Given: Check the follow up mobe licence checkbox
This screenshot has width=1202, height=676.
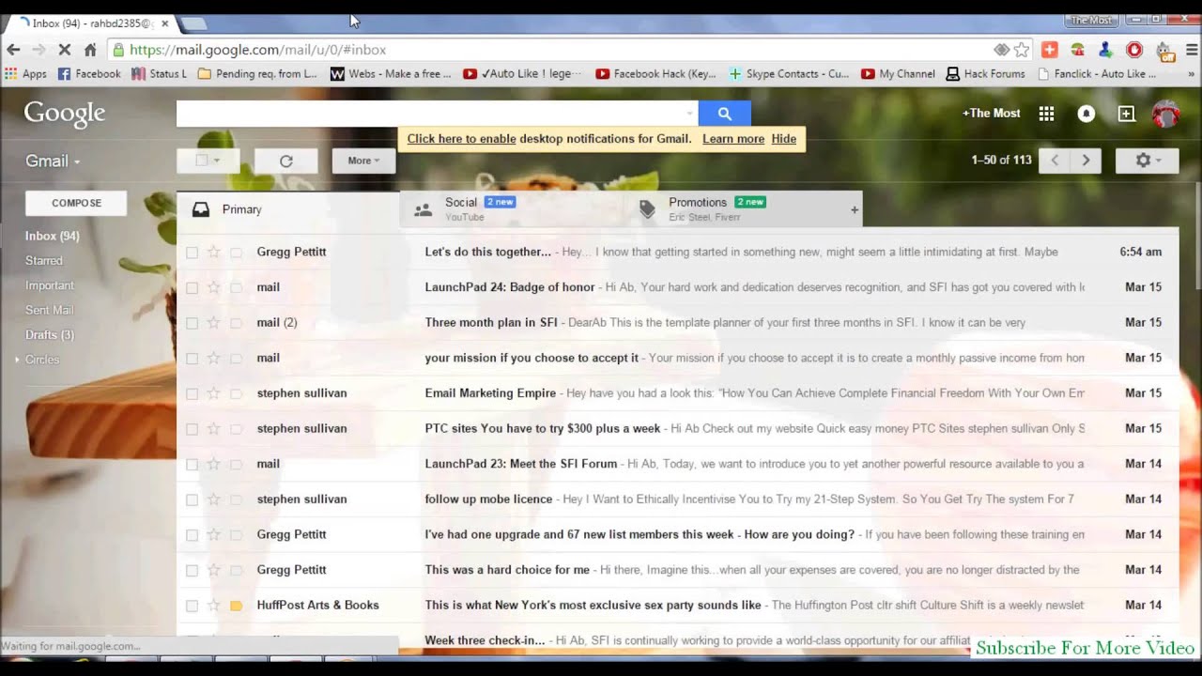Looking at the screenshot, I should coord(192,499).
